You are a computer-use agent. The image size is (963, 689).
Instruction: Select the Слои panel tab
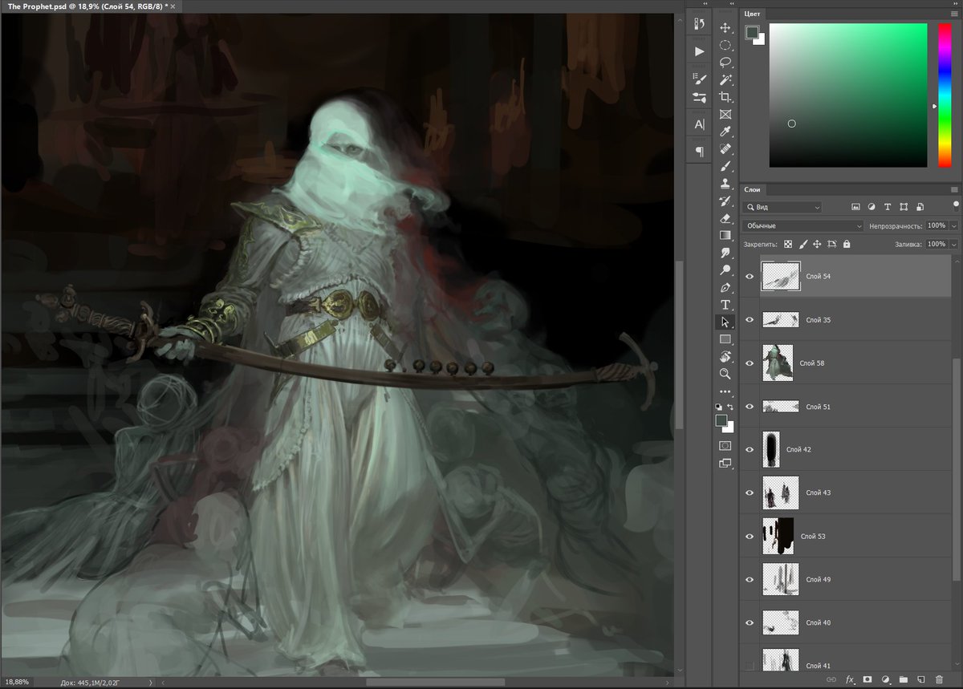(x=752, y=190)
